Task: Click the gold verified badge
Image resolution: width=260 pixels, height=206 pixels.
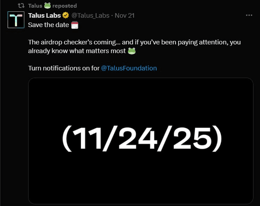Action: point(66,16)
